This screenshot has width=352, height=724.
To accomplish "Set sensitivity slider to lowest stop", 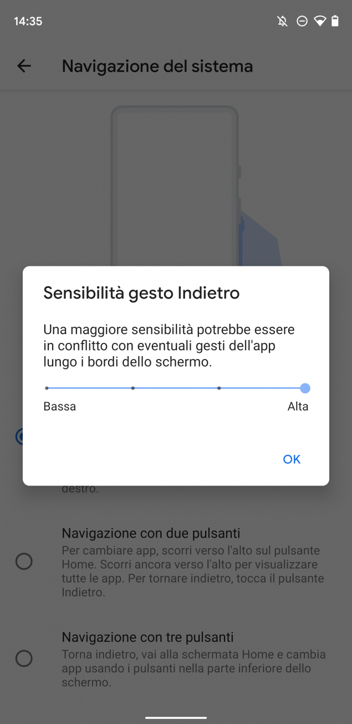I will (x=47, y=388).
